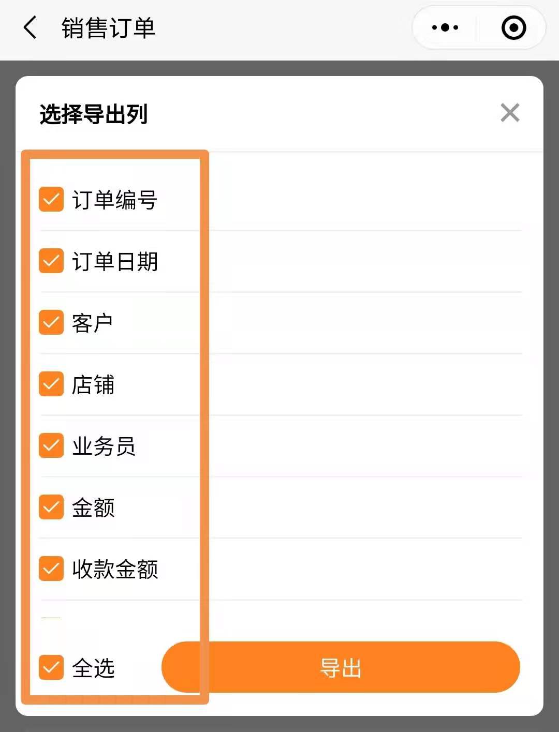Image resolution: width=559 pixels, height=732 pixels.
Task: Tap the mini program circle-dot exit icon
Action: point(513,27)
